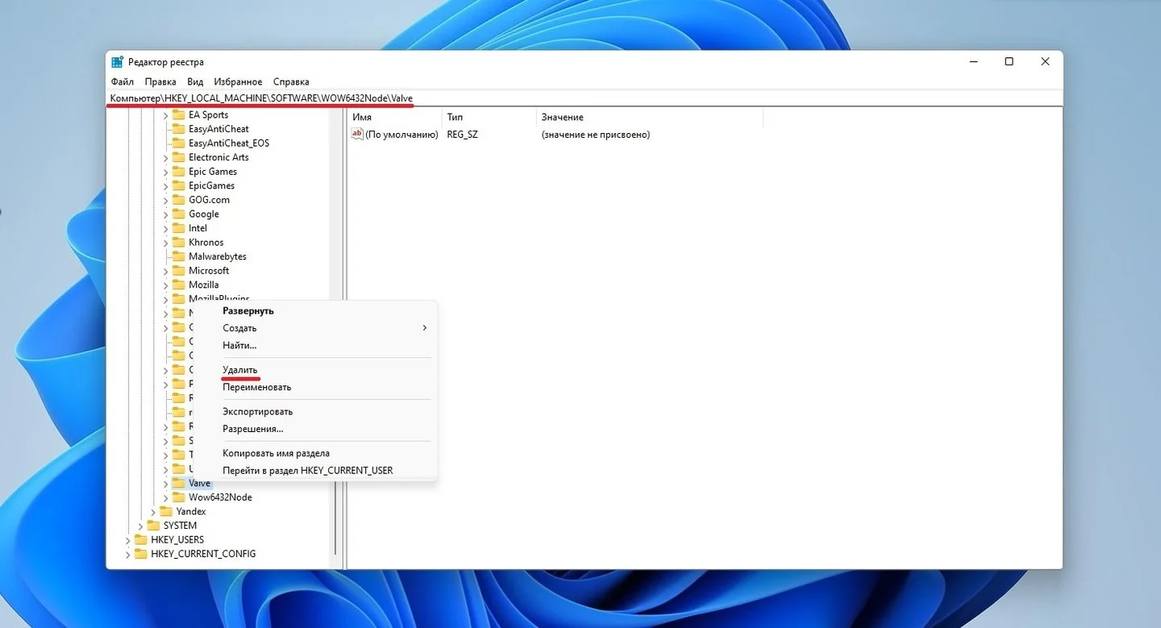Select the Yandex folder icon

coord(166,511)
